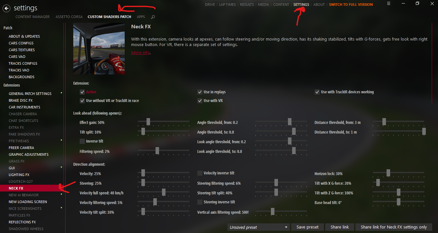
Task: Disable Use with VR checkbox
Action: pyautogui.click(x=200, y=101)
